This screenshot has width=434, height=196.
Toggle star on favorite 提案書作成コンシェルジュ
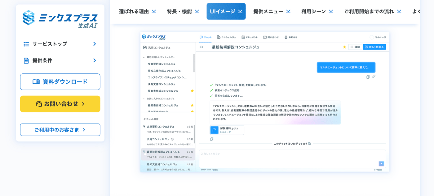192,105
